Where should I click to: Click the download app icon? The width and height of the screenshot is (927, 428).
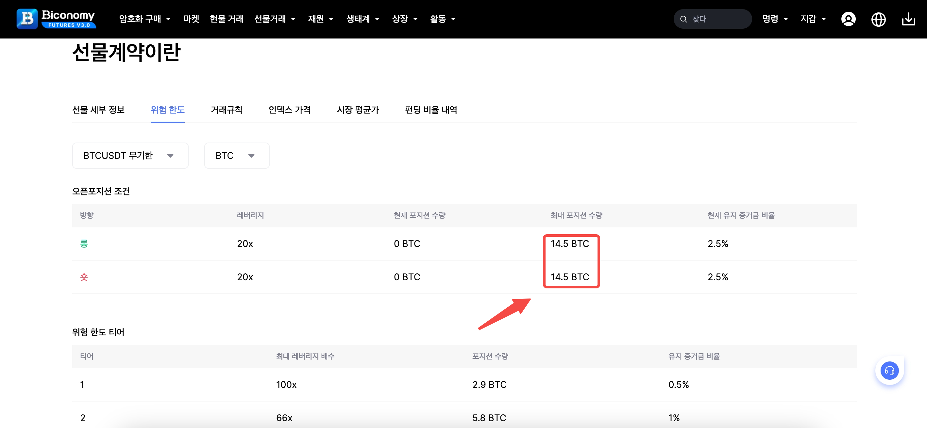tap(909, 19)
